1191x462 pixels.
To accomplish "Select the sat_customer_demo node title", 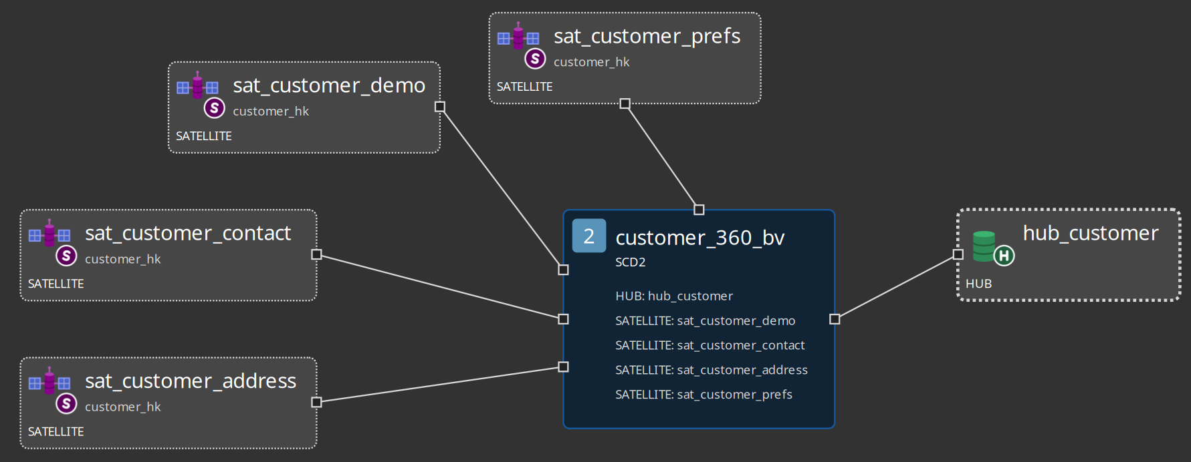I will pyautogui.click(x=329, y=85).
